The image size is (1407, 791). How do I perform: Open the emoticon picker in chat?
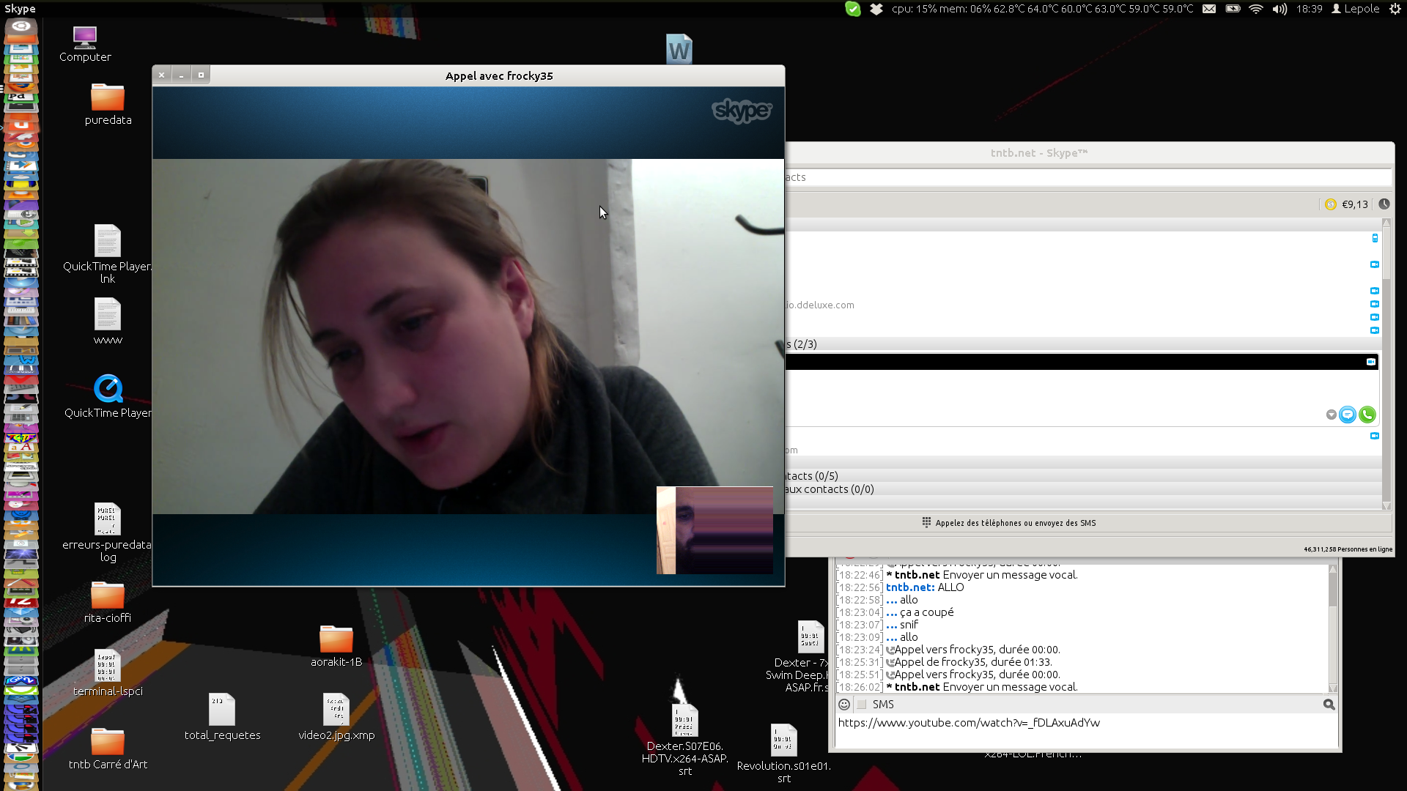tap(844, 705)
